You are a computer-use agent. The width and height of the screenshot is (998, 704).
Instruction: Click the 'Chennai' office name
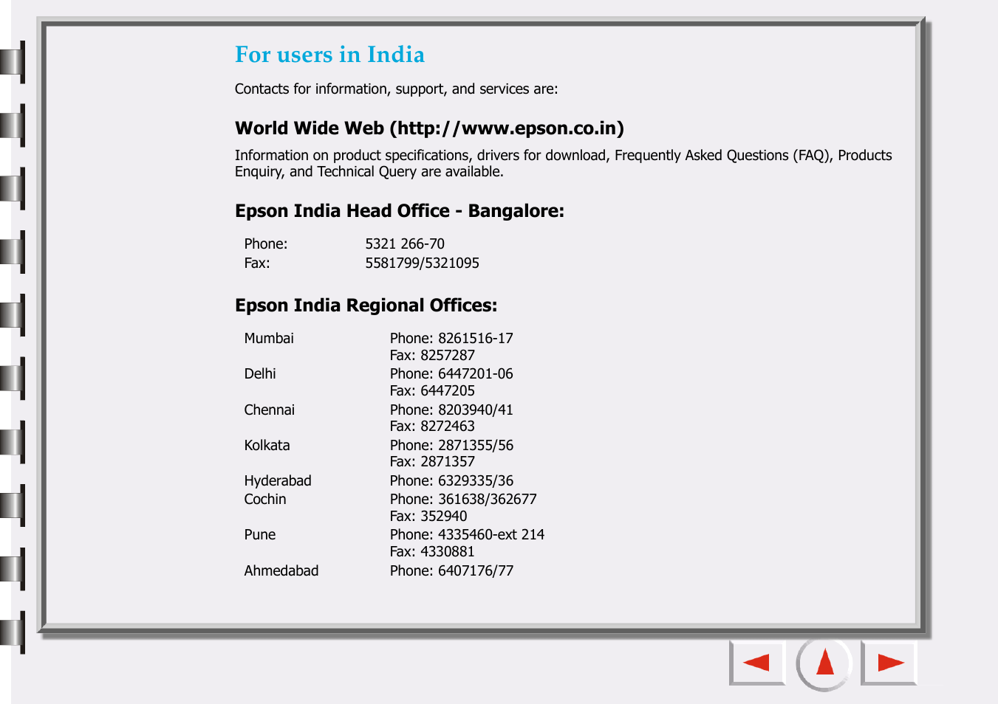point(269,410)
